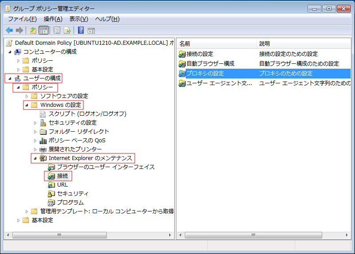Click the Up one level folder icon
This screenshot has width=355, height=254.
coord(33,31)
